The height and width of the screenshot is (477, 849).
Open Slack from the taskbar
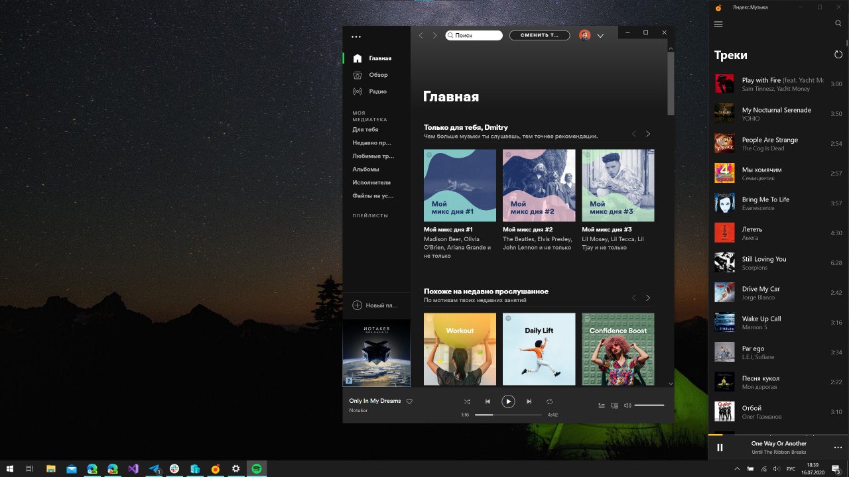pos(174,469)
